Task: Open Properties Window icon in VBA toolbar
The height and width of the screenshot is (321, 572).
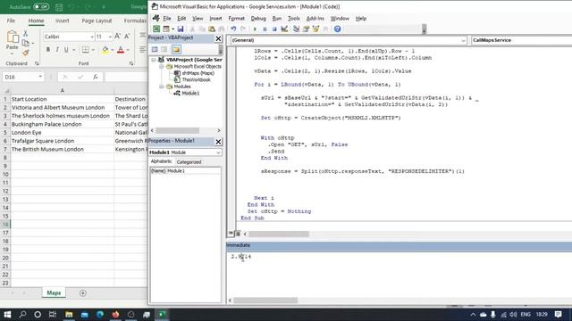Action: (306, 29)
